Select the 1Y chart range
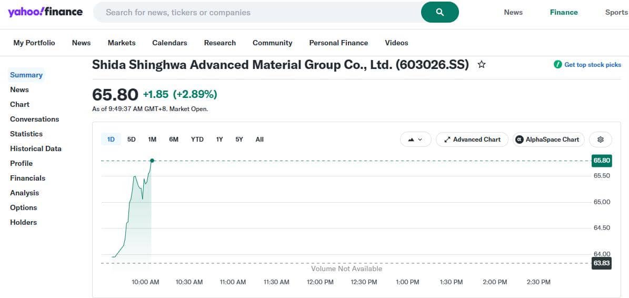The height and width of the screenshot is (298, 629). pos(219,140)
